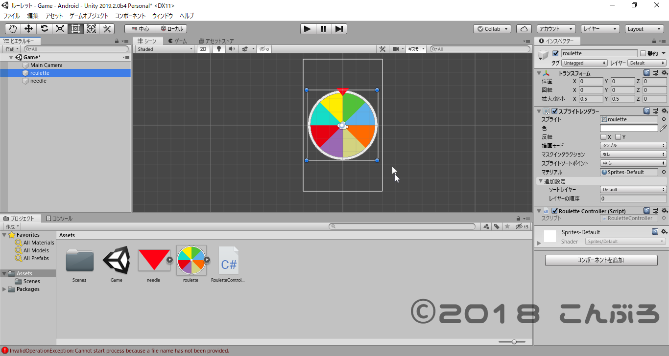Select the Rect transform tool
The width and height of the screenshot is (669, 356).
75,28
